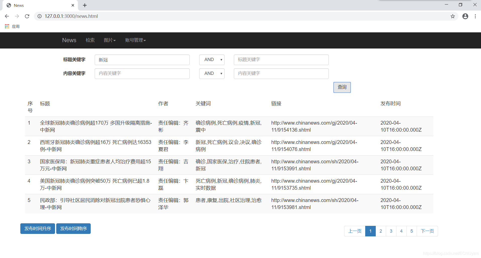Open the AND operator dropdown for content keywords

pos(212,74)
